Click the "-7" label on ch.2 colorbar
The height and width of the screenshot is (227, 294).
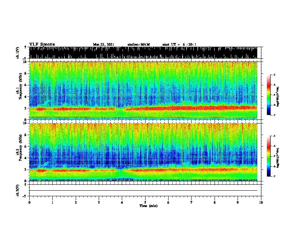point(274,176)
